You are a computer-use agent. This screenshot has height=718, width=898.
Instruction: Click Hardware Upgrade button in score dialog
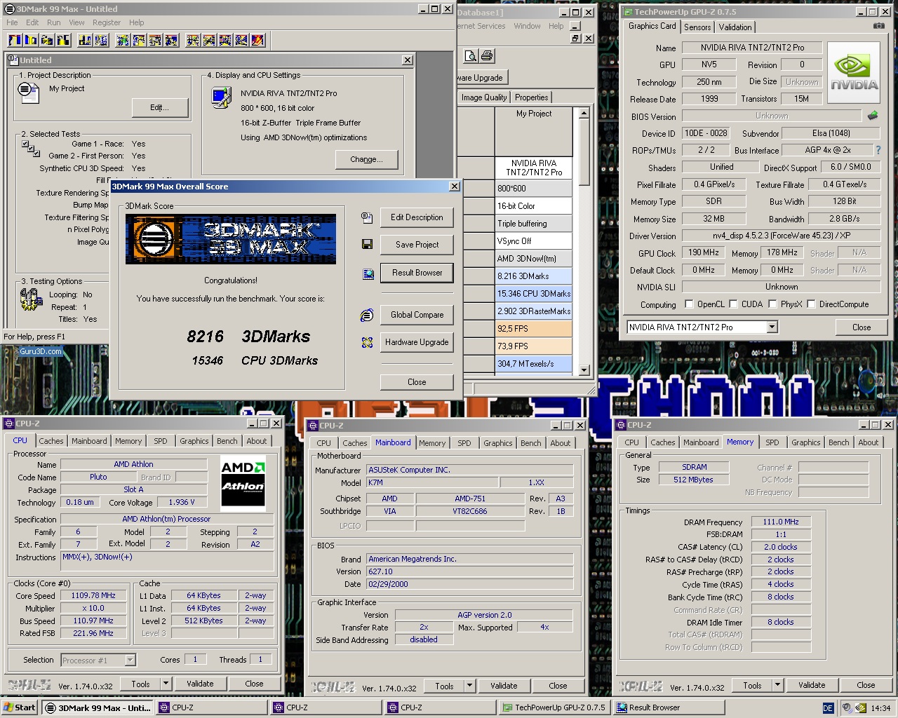417,342
